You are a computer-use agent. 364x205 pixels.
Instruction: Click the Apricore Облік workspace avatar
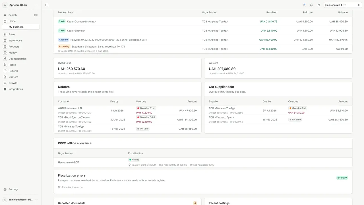5,5
